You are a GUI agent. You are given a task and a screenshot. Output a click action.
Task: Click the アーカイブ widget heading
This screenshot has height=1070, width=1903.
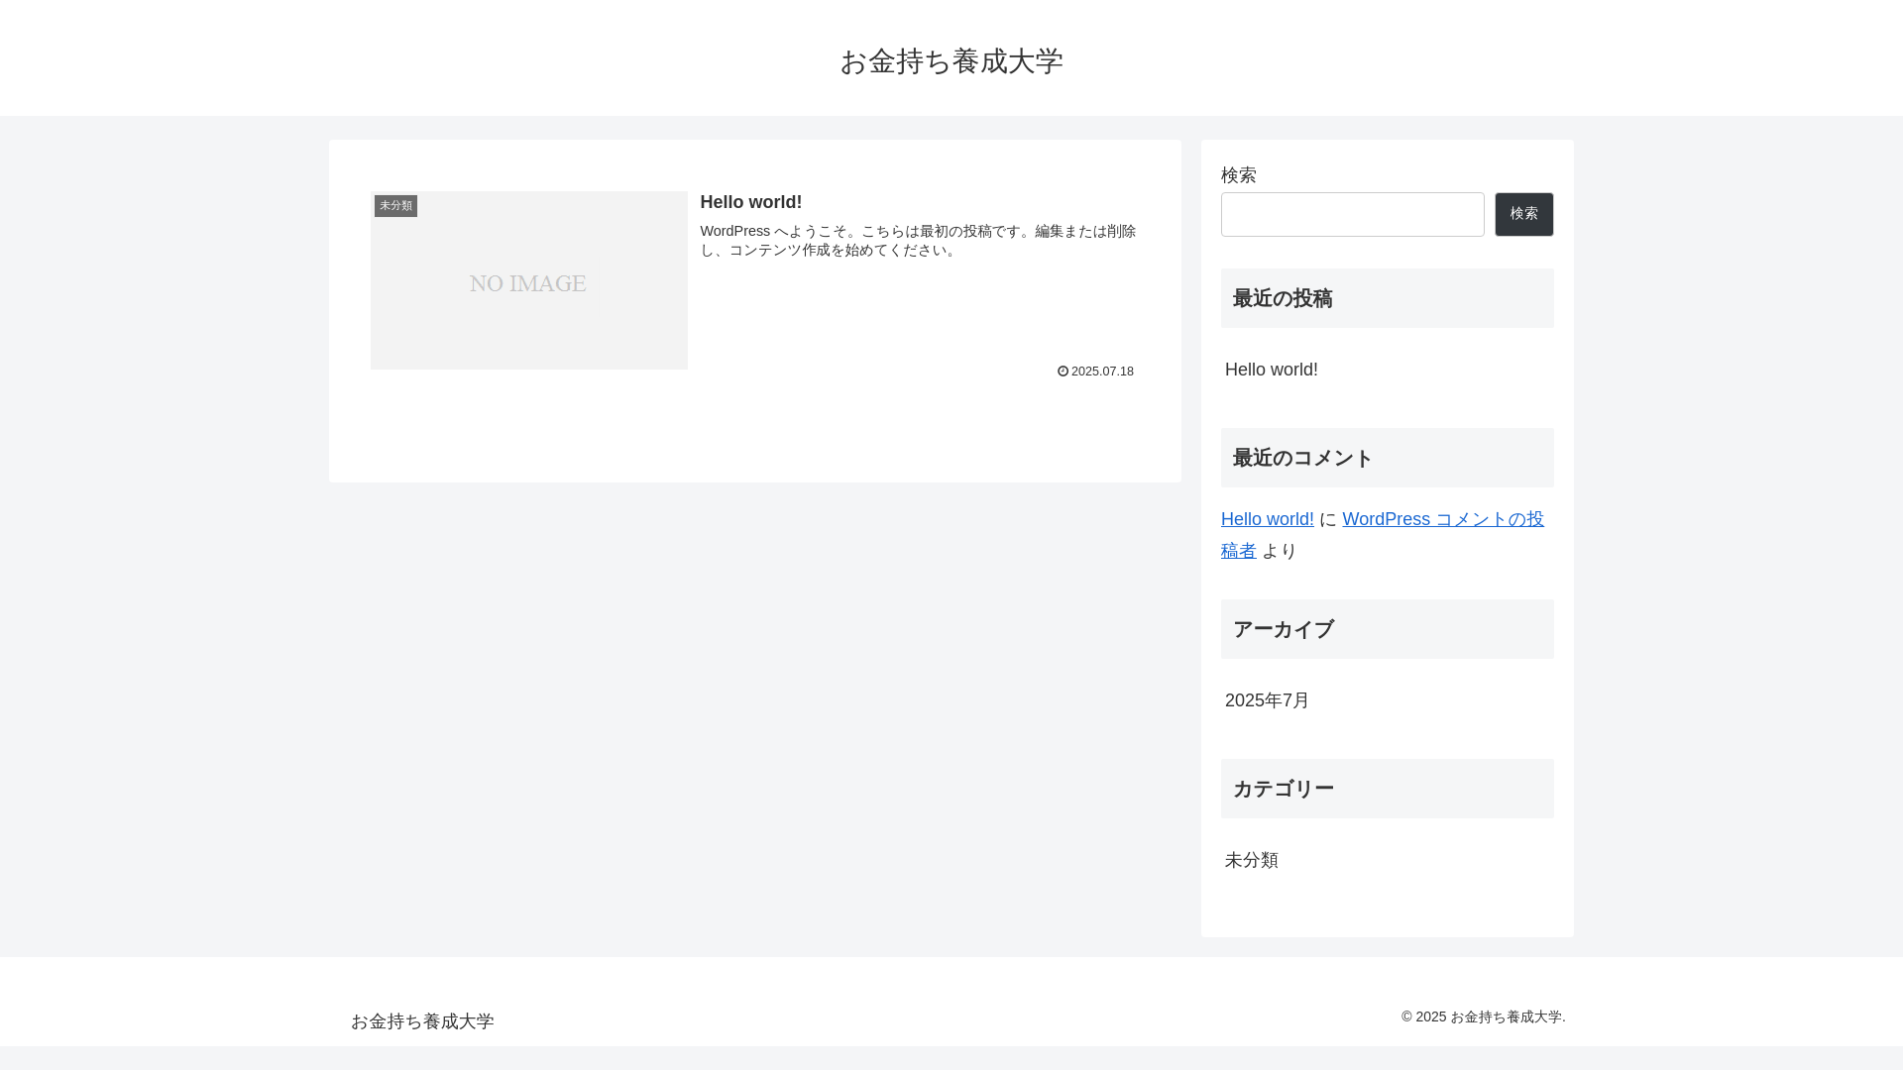1388,629
